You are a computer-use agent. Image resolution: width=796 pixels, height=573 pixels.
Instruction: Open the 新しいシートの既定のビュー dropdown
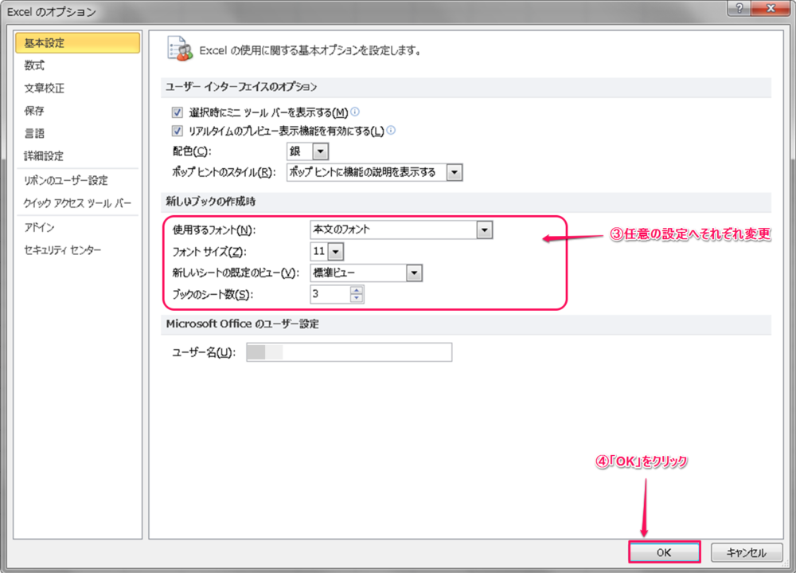413,273
